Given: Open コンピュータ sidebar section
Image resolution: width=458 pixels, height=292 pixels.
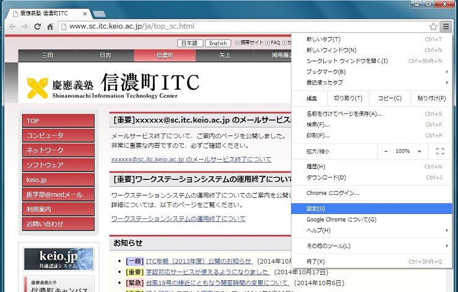Looking at the screenshot, I should tap(58, 135).
